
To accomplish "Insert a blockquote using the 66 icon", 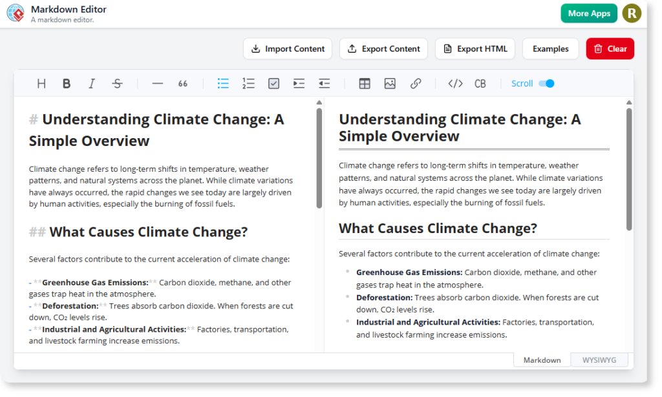I will click(182, 83).
